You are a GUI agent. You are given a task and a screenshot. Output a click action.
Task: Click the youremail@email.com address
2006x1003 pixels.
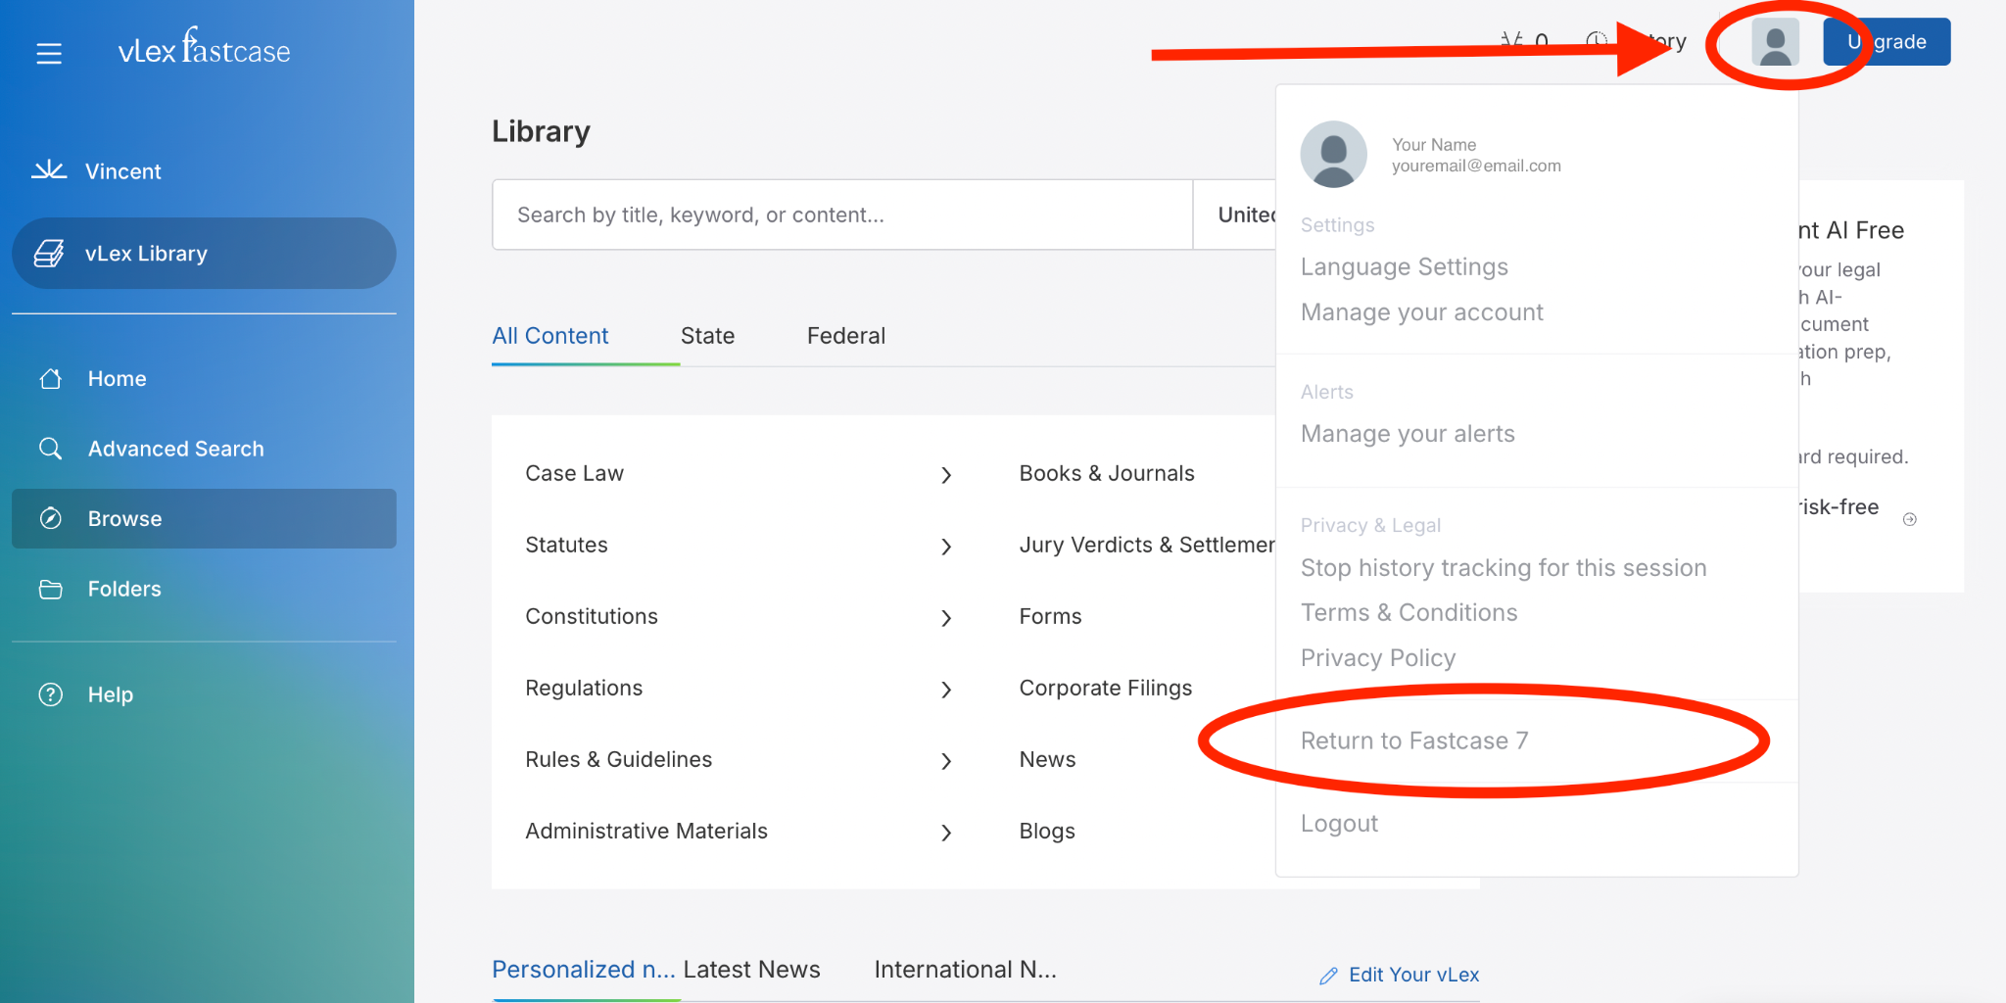click(1476, 167)
